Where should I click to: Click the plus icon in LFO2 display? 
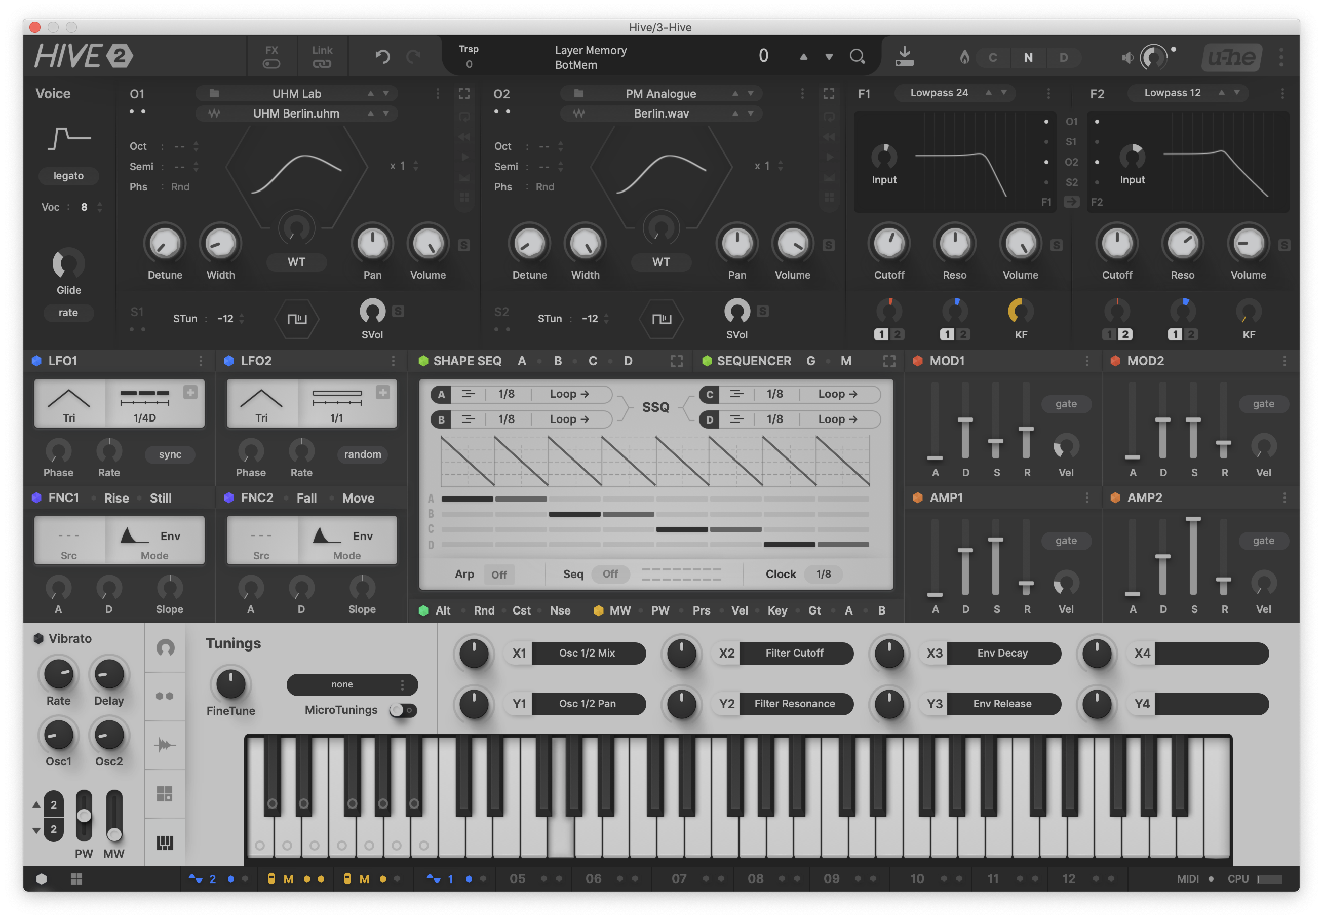pos(382,392)
